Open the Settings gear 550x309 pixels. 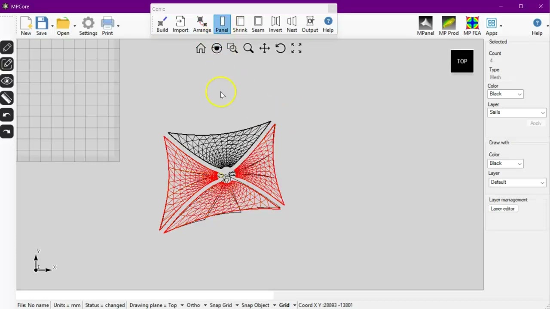88,26
